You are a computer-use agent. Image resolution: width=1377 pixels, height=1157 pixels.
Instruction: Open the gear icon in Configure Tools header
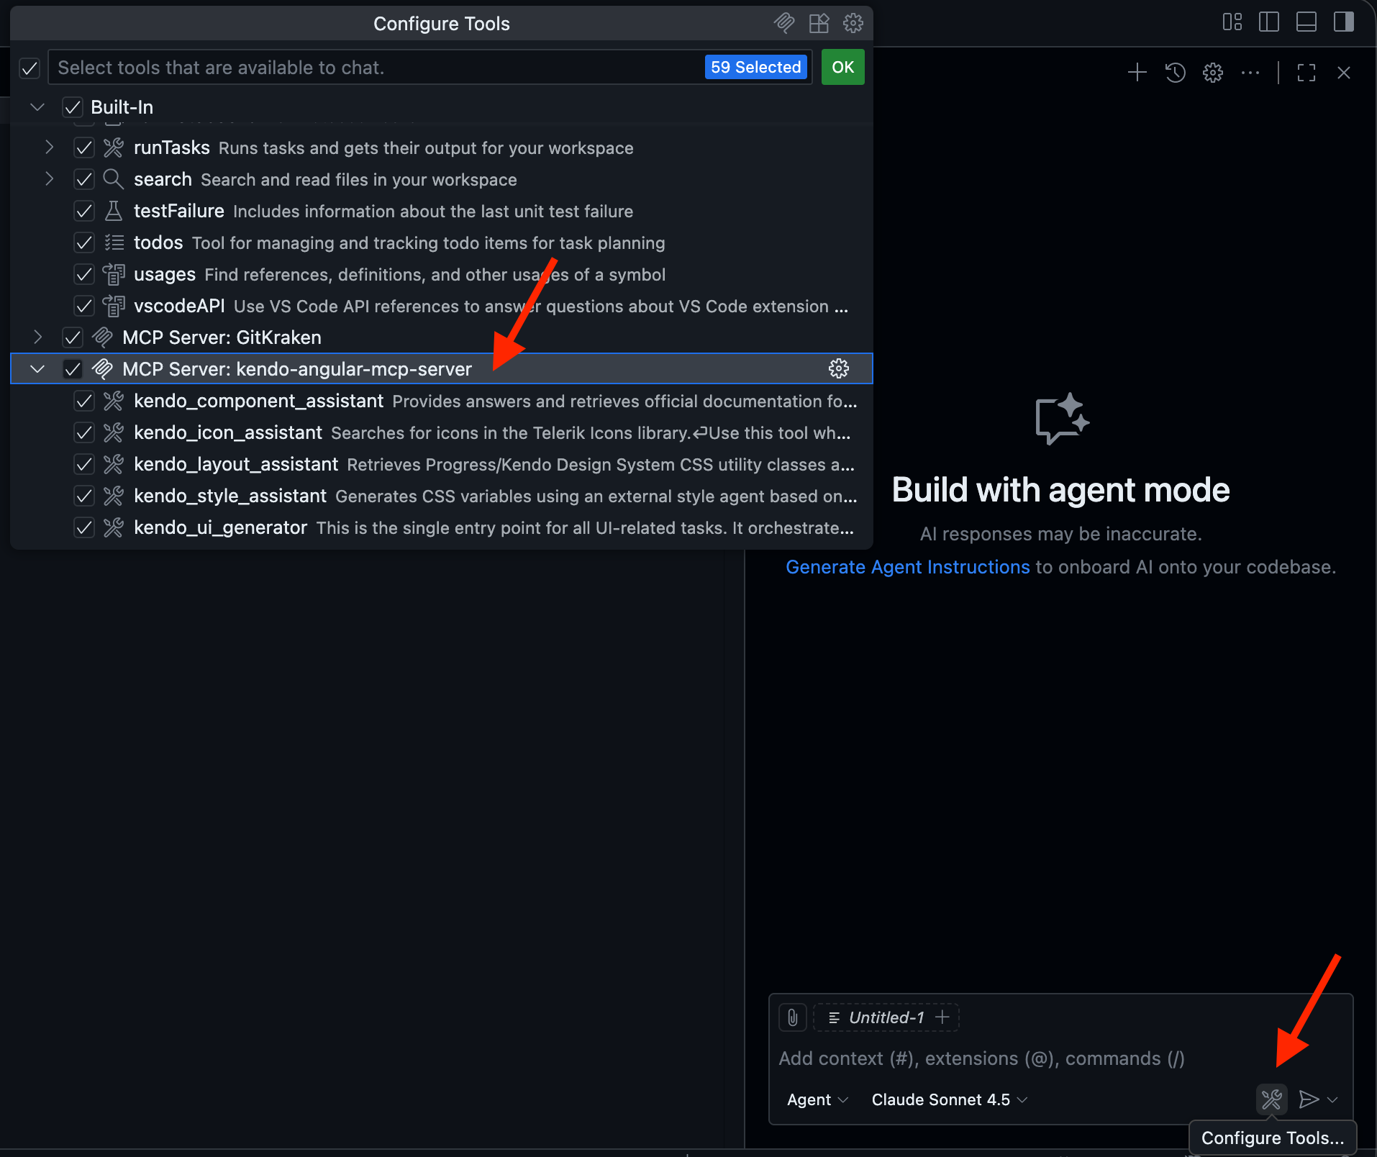pos(853,24)
